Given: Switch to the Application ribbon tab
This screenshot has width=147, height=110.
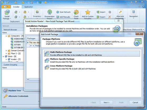Looking at the screenshot, I should [29, 7].
